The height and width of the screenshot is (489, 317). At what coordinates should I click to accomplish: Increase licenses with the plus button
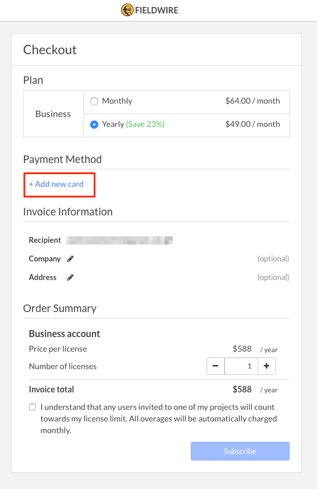266,366
